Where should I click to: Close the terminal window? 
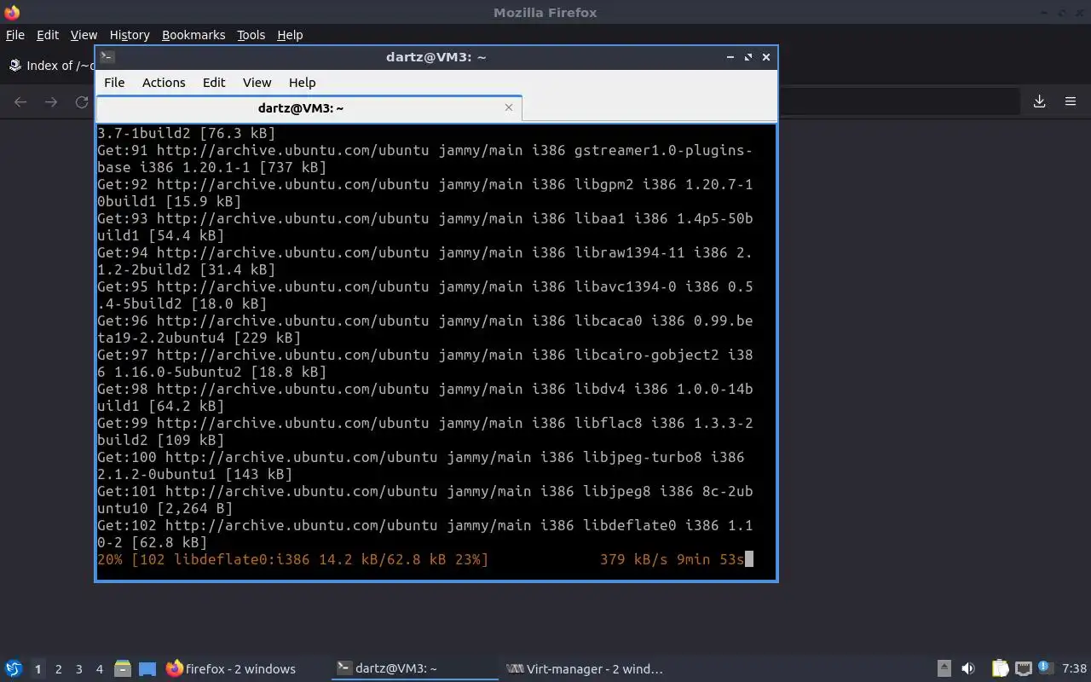[x=766, y=57]
